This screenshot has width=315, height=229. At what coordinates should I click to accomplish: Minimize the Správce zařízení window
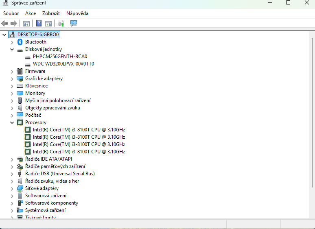point(270,3)
